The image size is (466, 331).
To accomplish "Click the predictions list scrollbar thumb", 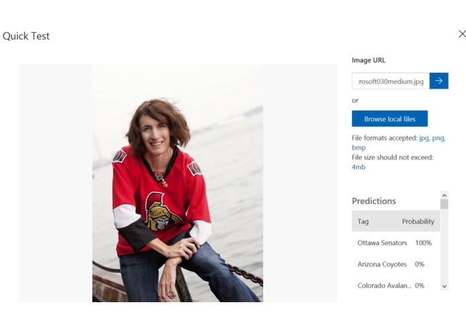I will 445,204.
